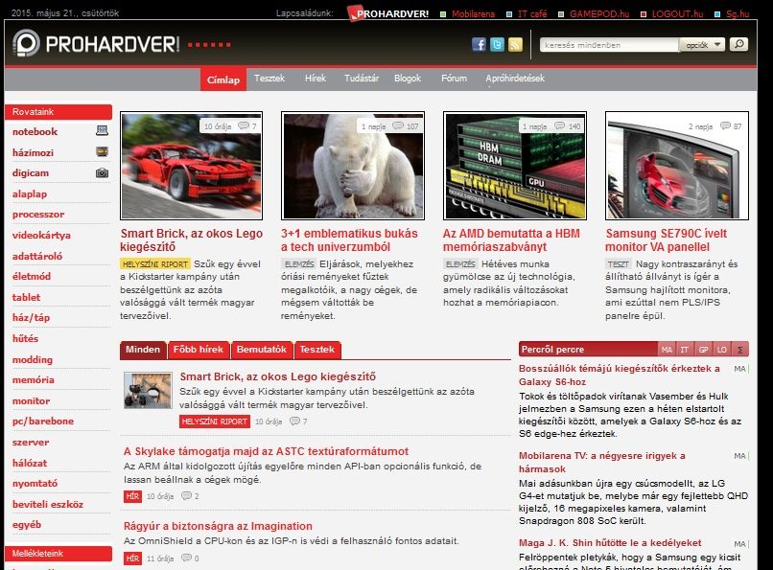Open the Blogok navigation menu
Image resolution: width=773 pixels, height=570 pixels.
pyautogui.click(x=408, y=78)
